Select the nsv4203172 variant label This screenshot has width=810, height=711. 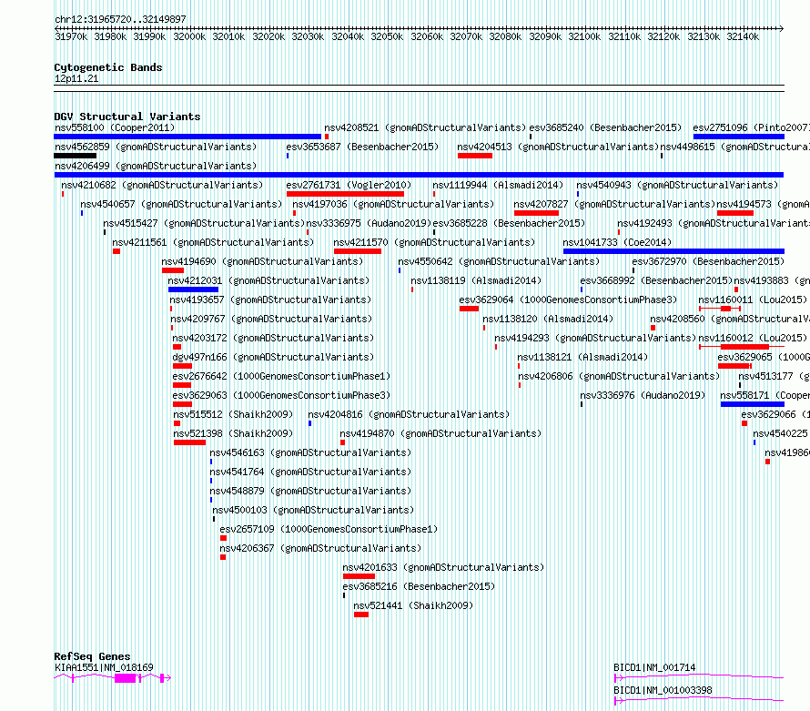point(273,338)
